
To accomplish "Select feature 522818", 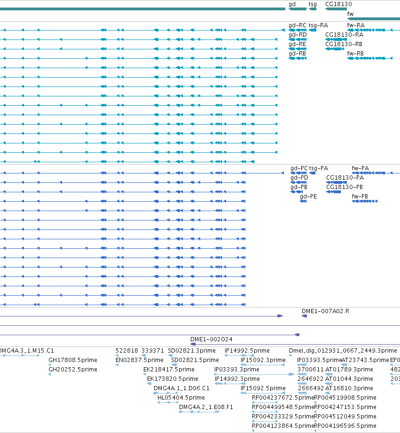I will 127,351.
